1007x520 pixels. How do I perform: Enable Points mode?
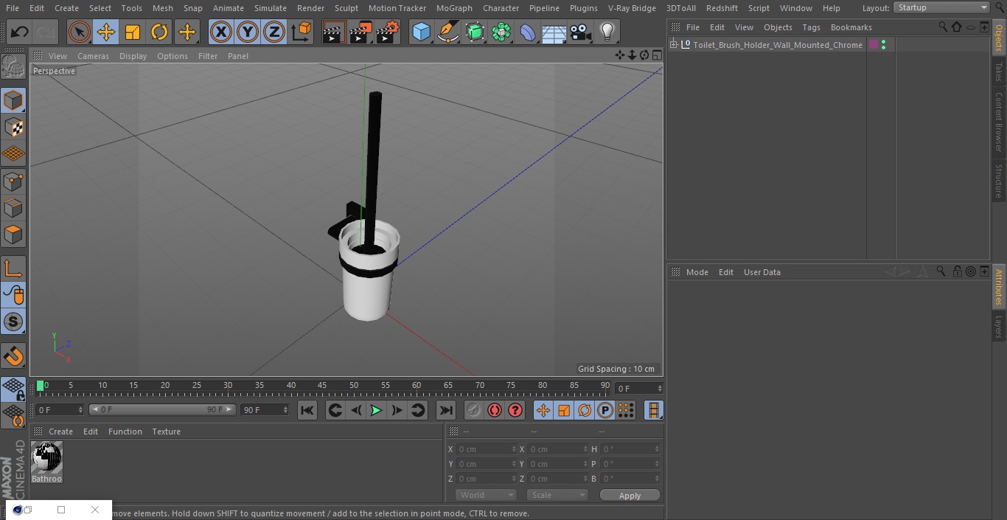click(x=13, y=181)
